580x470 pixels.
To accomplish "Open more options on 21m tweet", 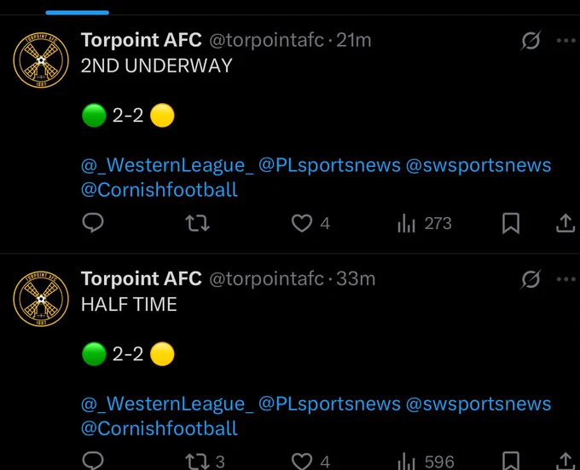I will pos(566,41).
